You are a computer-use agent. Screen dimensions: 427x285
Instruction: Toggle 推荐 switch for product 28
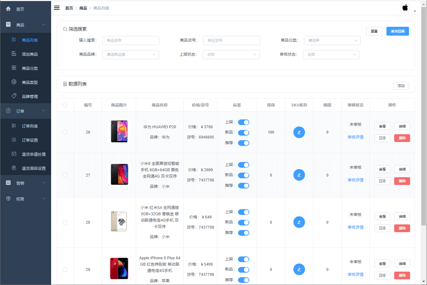[244, 233]
